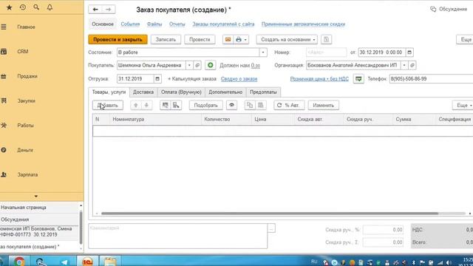Go forward with the right arrow

[109, 10]
